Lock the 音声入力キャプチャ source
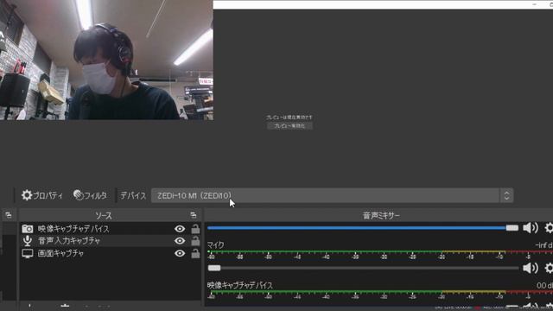This screenshot has height=311, width=553. (195, 241)
